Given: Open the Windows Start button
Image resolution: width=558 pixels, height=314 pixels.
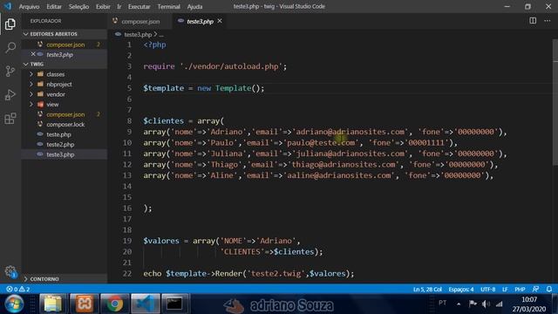Looking at the screenshot, I should 14,304.
